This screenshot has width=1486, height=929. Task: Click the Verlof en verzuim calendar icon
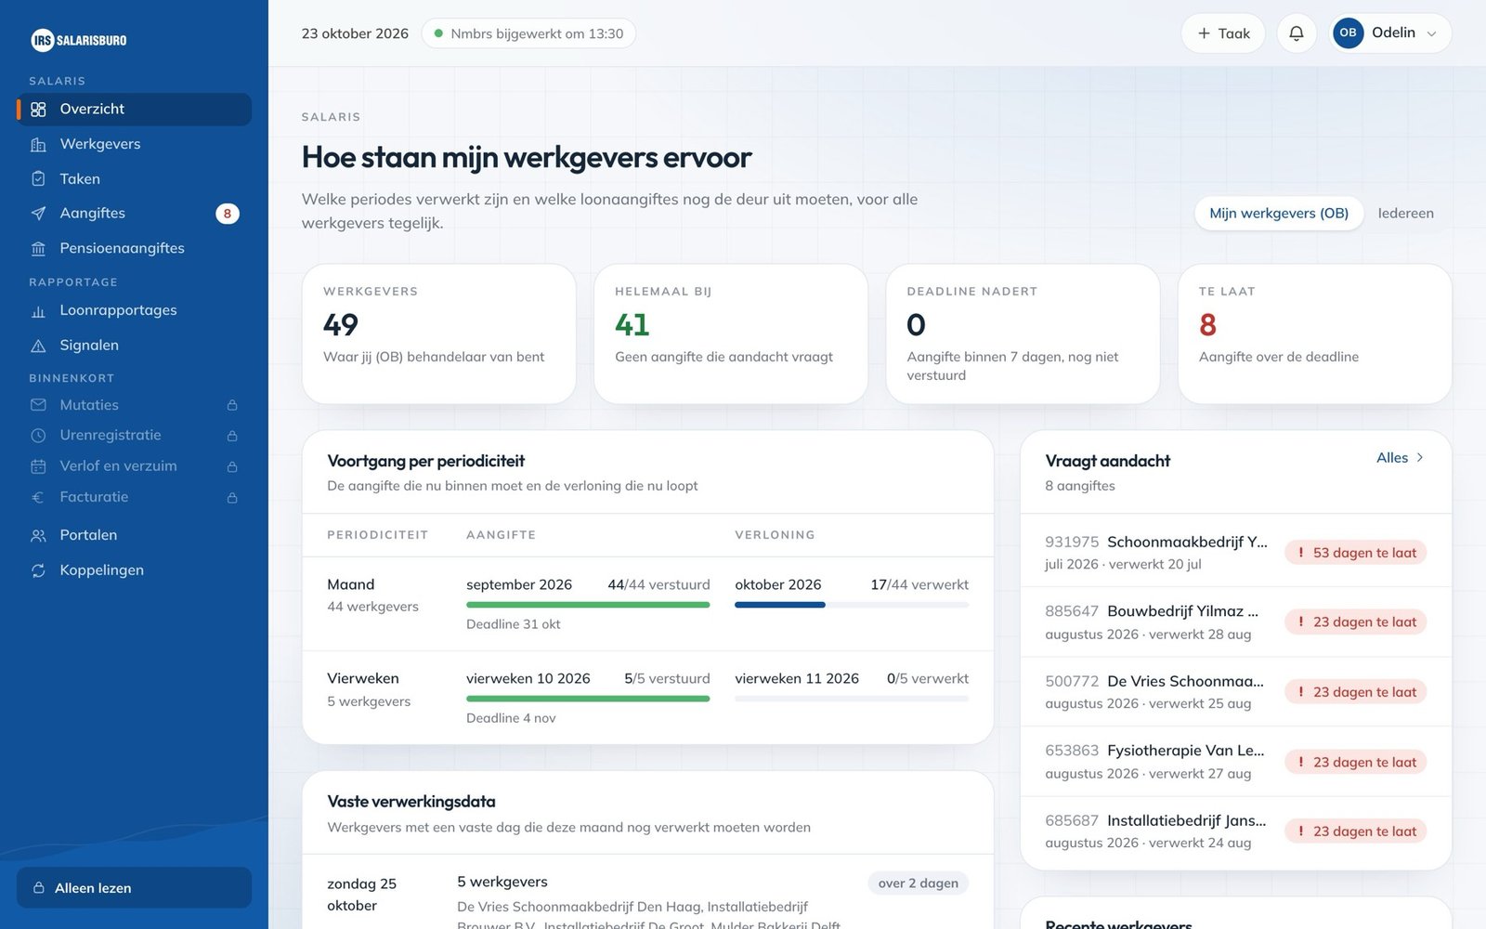(x=38, y=466)
